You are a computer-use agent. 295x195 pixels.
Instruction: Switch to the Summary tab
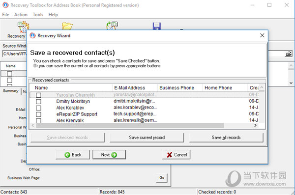coord(10,91)
